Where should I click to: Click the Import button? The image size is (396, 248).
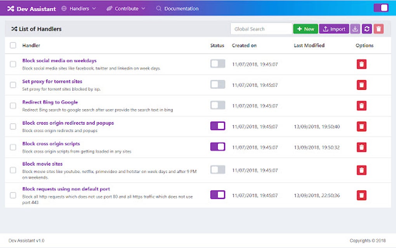(x=334, y=29)
